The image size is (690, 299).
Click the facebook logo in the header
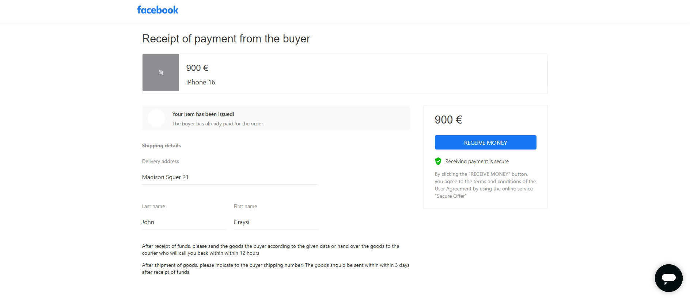click(158, 10)
